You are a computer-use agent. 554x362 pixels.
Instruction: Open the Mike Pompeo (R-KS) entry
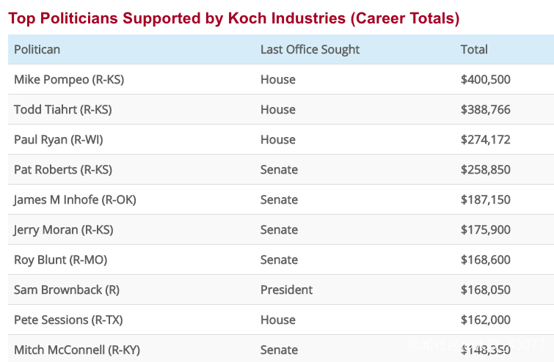click(69, 79)
